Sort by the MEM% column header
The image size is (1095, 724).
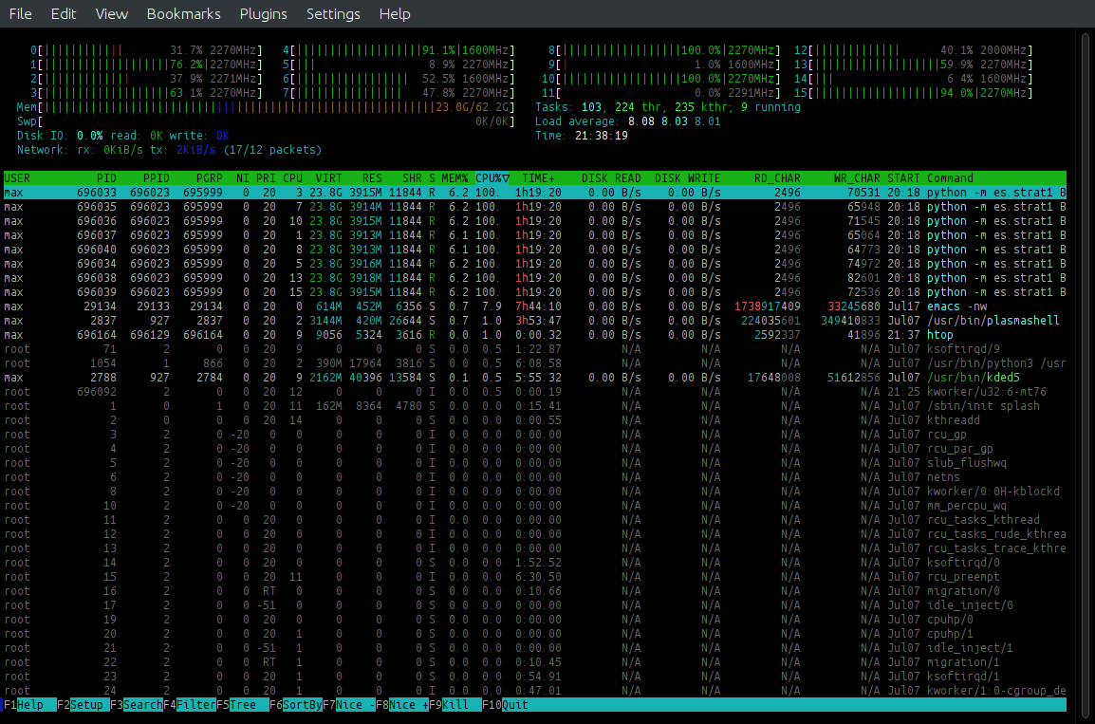pos(455,178)
